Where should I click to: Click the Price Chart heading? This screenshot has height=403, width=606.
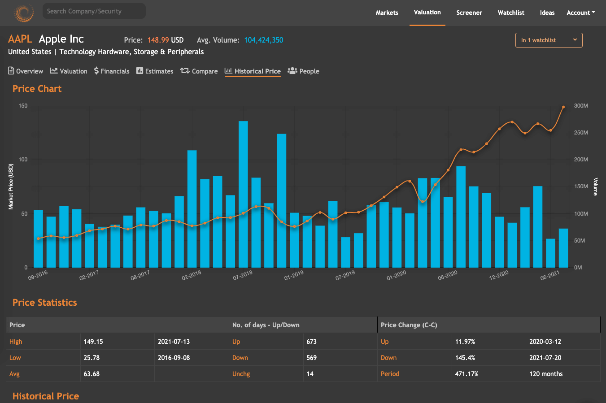[x=37, y=89]
